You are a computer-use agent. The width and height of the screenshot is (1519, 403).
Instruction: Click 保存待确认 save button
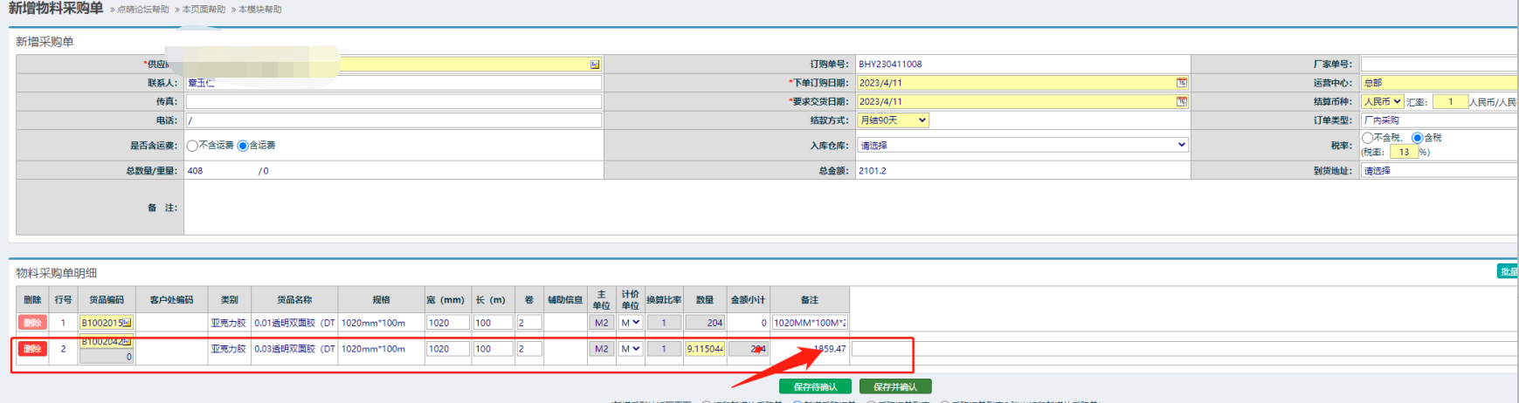(815, 386)
